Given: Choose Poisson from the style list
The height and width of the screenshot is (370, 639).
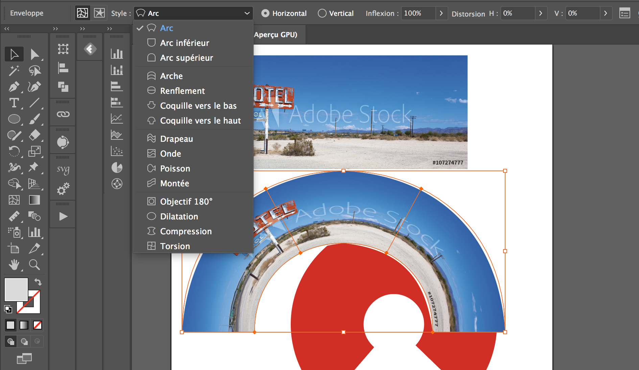Looking at the screenshot, I should point(175,168).
